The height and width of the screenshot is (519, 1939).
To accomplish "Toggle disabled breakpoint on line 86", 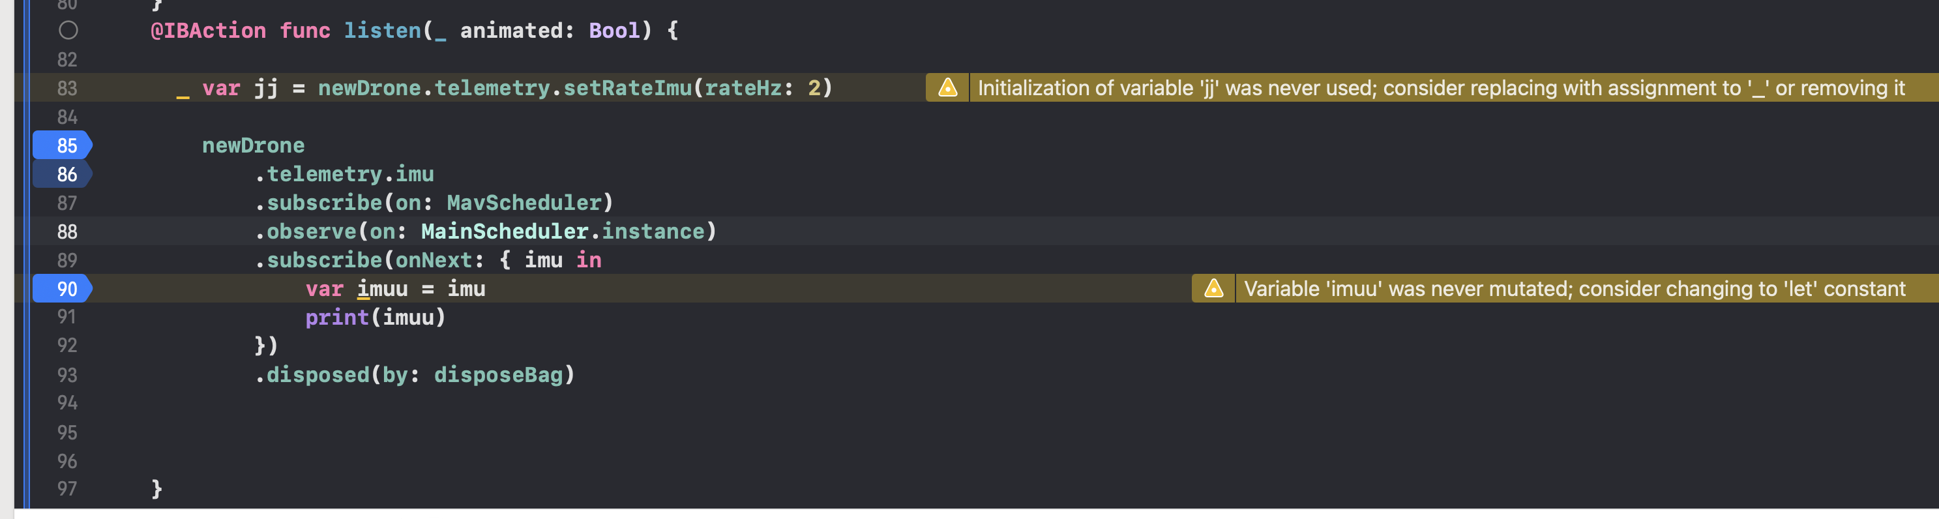I will [63, 174].
